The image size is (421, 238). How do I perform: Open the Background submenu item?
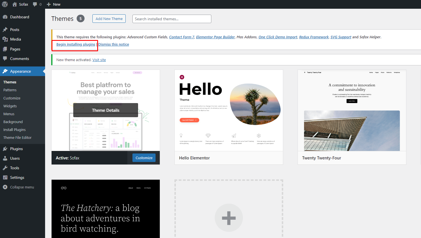tap(13, 122)
